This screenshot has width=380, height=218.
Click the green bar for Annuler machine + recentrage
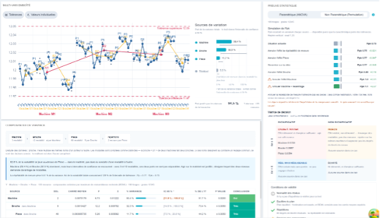click(336, 87)
